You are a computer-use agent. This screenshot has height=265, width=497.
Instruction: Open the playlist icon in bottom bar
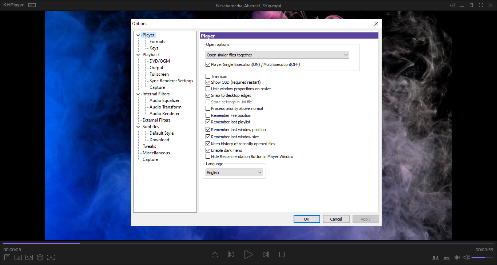(7, 257)
